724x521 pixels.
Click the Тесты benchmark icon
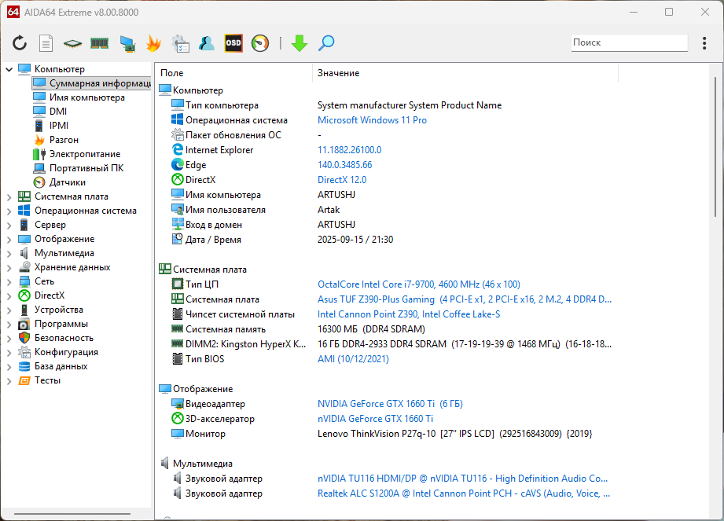tap(24, 380)
